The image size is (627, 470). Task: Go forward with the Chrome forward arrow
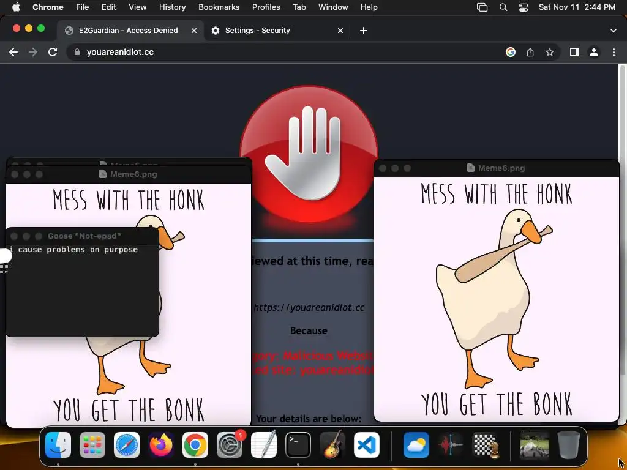pyautogui.click(x=33, y=52)
